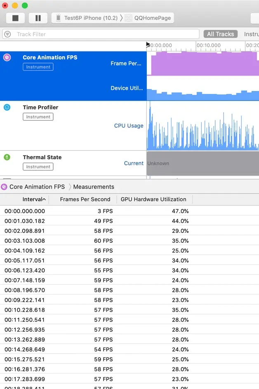Click the Time Profiler blue icon
The image size is (259, 389).
point(7,108)
